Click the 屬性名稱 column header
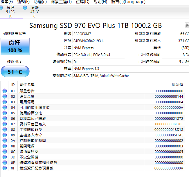The height and width of the screenshot is (177, 189). tap(81, 85)
